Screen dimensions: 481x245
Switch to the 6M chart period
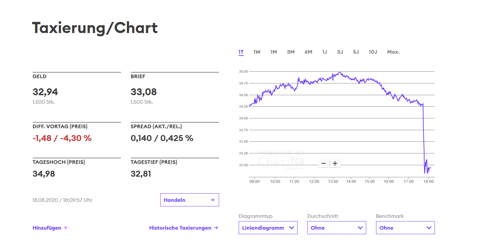pos(308,52)
